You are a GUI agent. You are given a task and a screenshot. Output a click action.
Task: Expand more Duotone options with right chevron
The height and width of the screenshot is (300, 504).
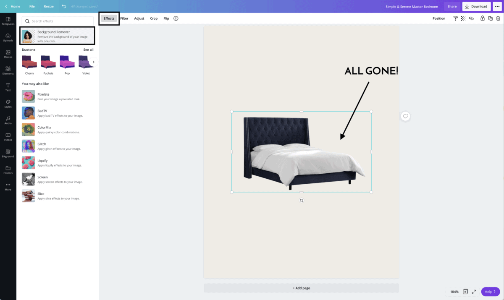93,61
